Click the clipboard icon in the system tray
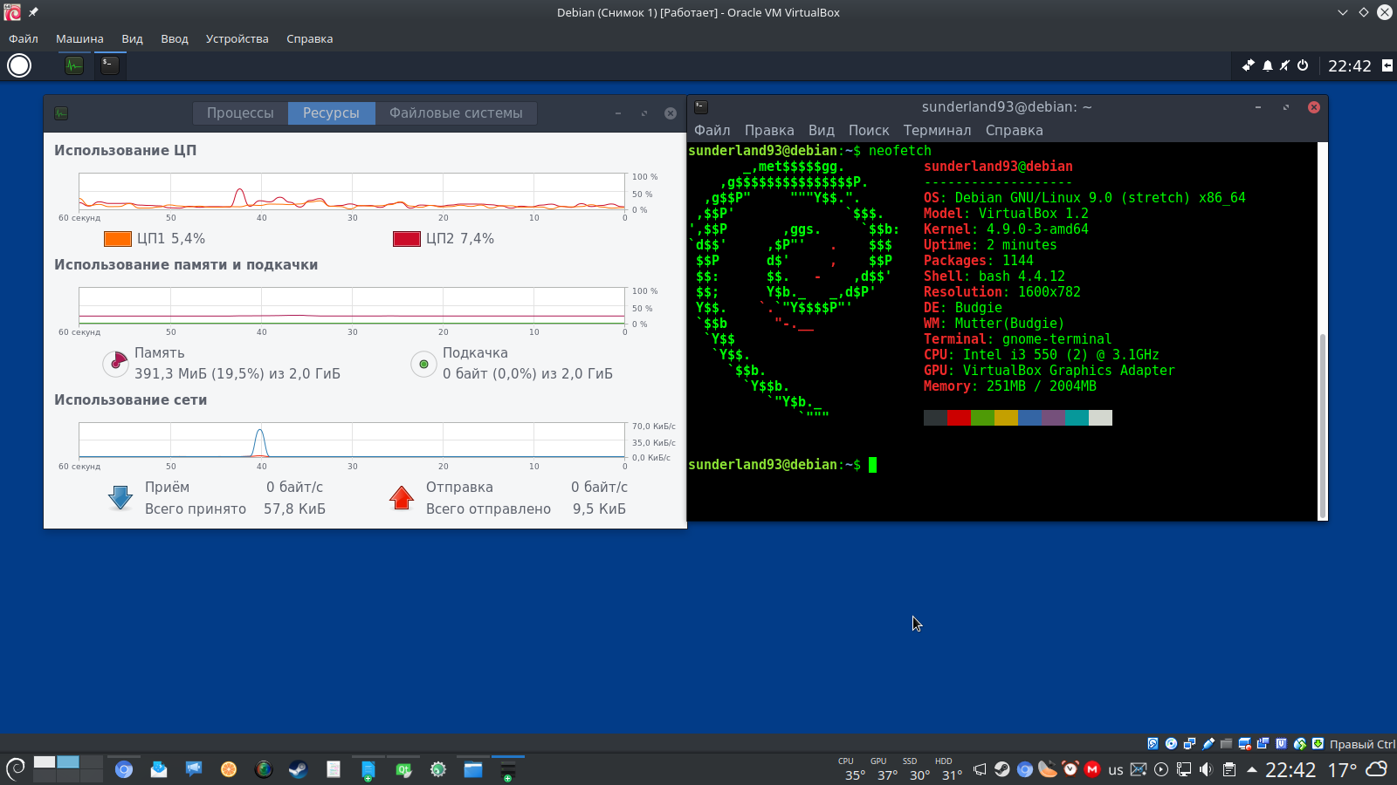Screen dimensions: 1397x785 [1229, 770]
